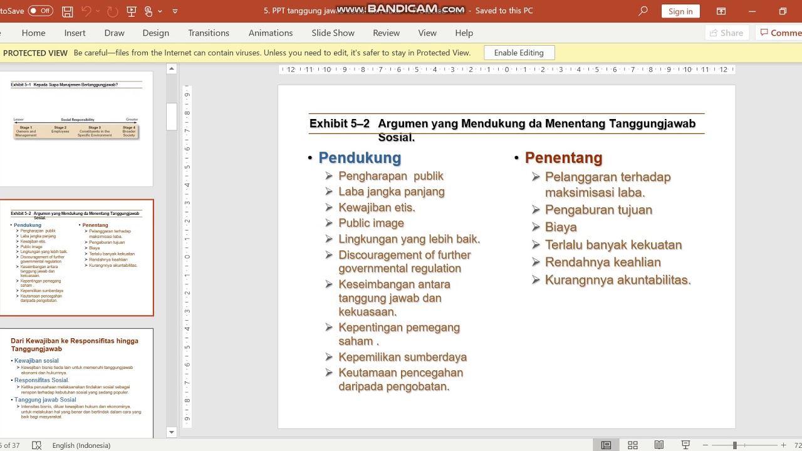Click the spell check status icon
This screenshot has width=802, height=451.
[x=37, y=445]
